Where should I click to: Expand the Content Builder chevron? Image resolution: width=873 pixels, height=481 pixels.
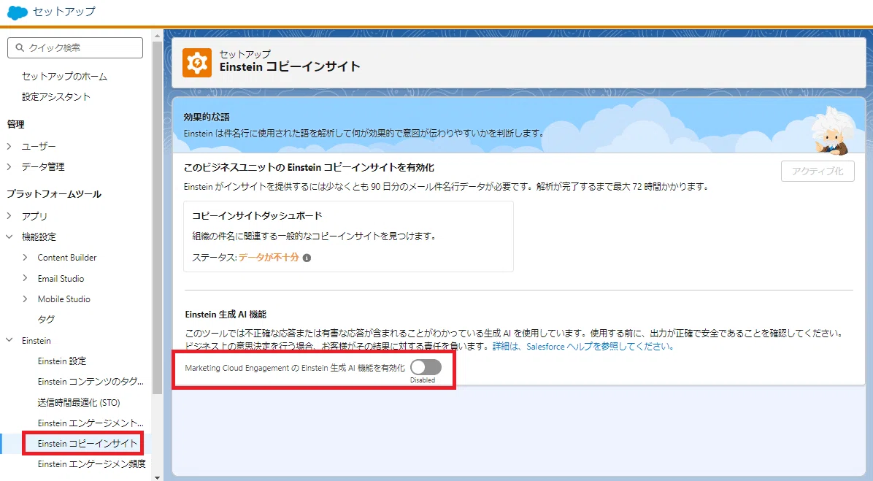click(x=25, y=257)
